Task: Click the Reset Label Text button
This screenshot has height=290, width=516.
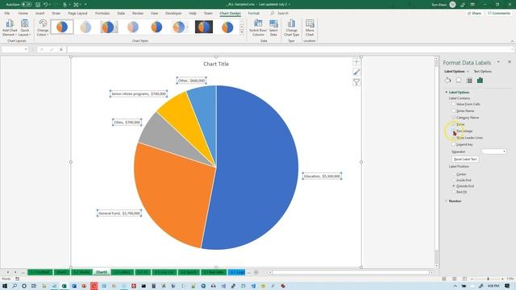Action: coord(465,159)
